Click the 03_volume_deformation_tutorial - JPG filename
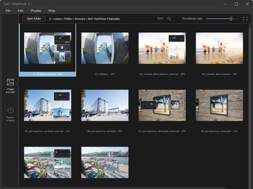This screenshot has width=253, height=189. click(x=162, y=74)
